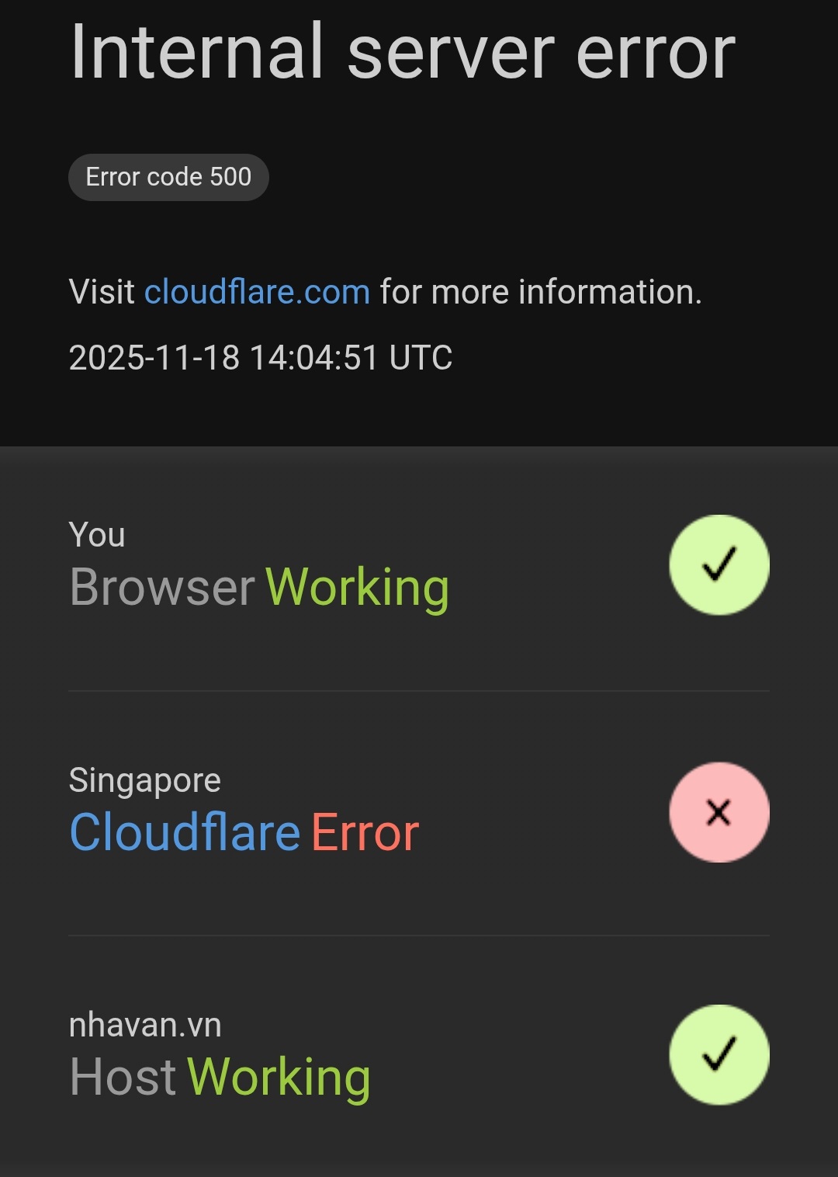Select the Host Working status text

click(219, 1077)
